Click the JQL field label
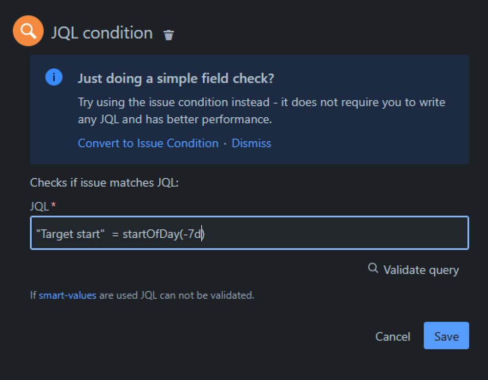Image resolution: width=488 pixels, height=380 pixels. tap(39, 206)
